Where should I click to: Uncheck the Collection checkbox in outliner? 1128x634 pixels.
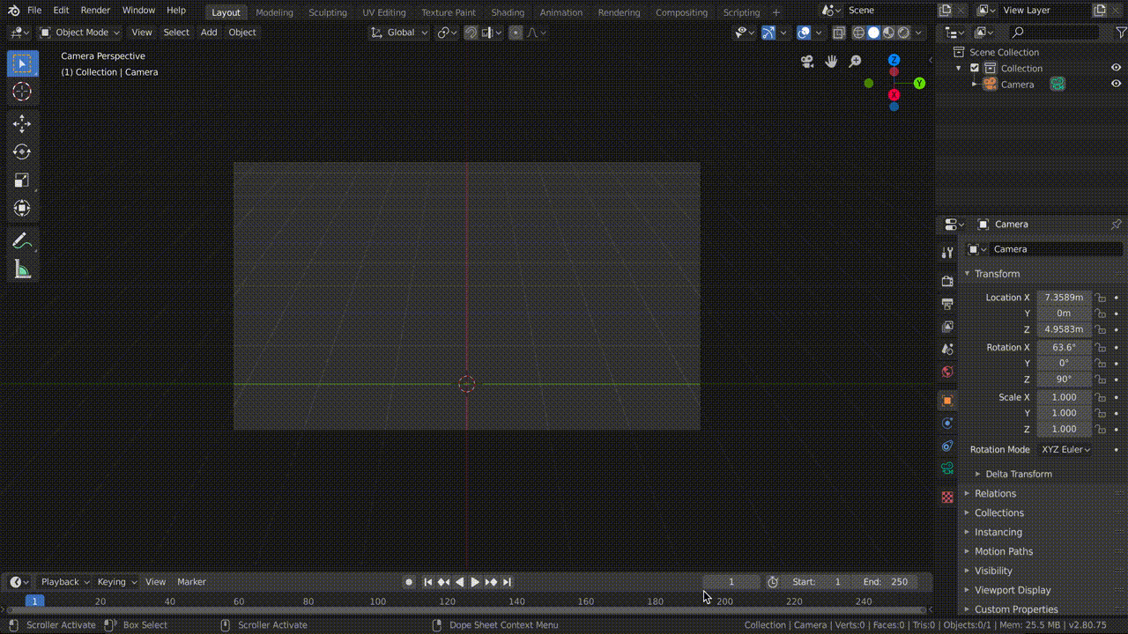click(975, 68)
